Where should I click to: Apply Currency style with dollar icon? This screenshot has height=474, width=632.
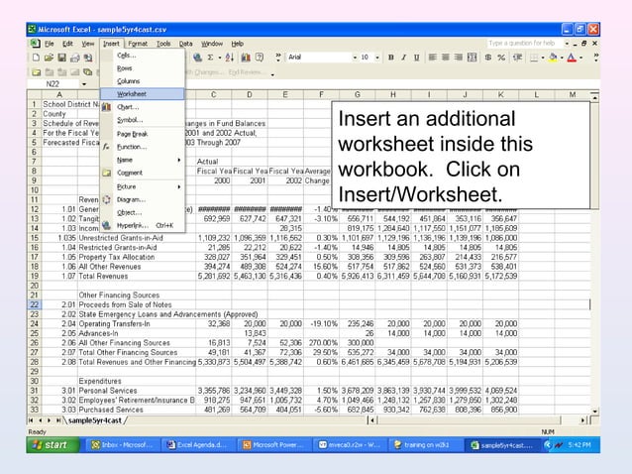(488, 58)
